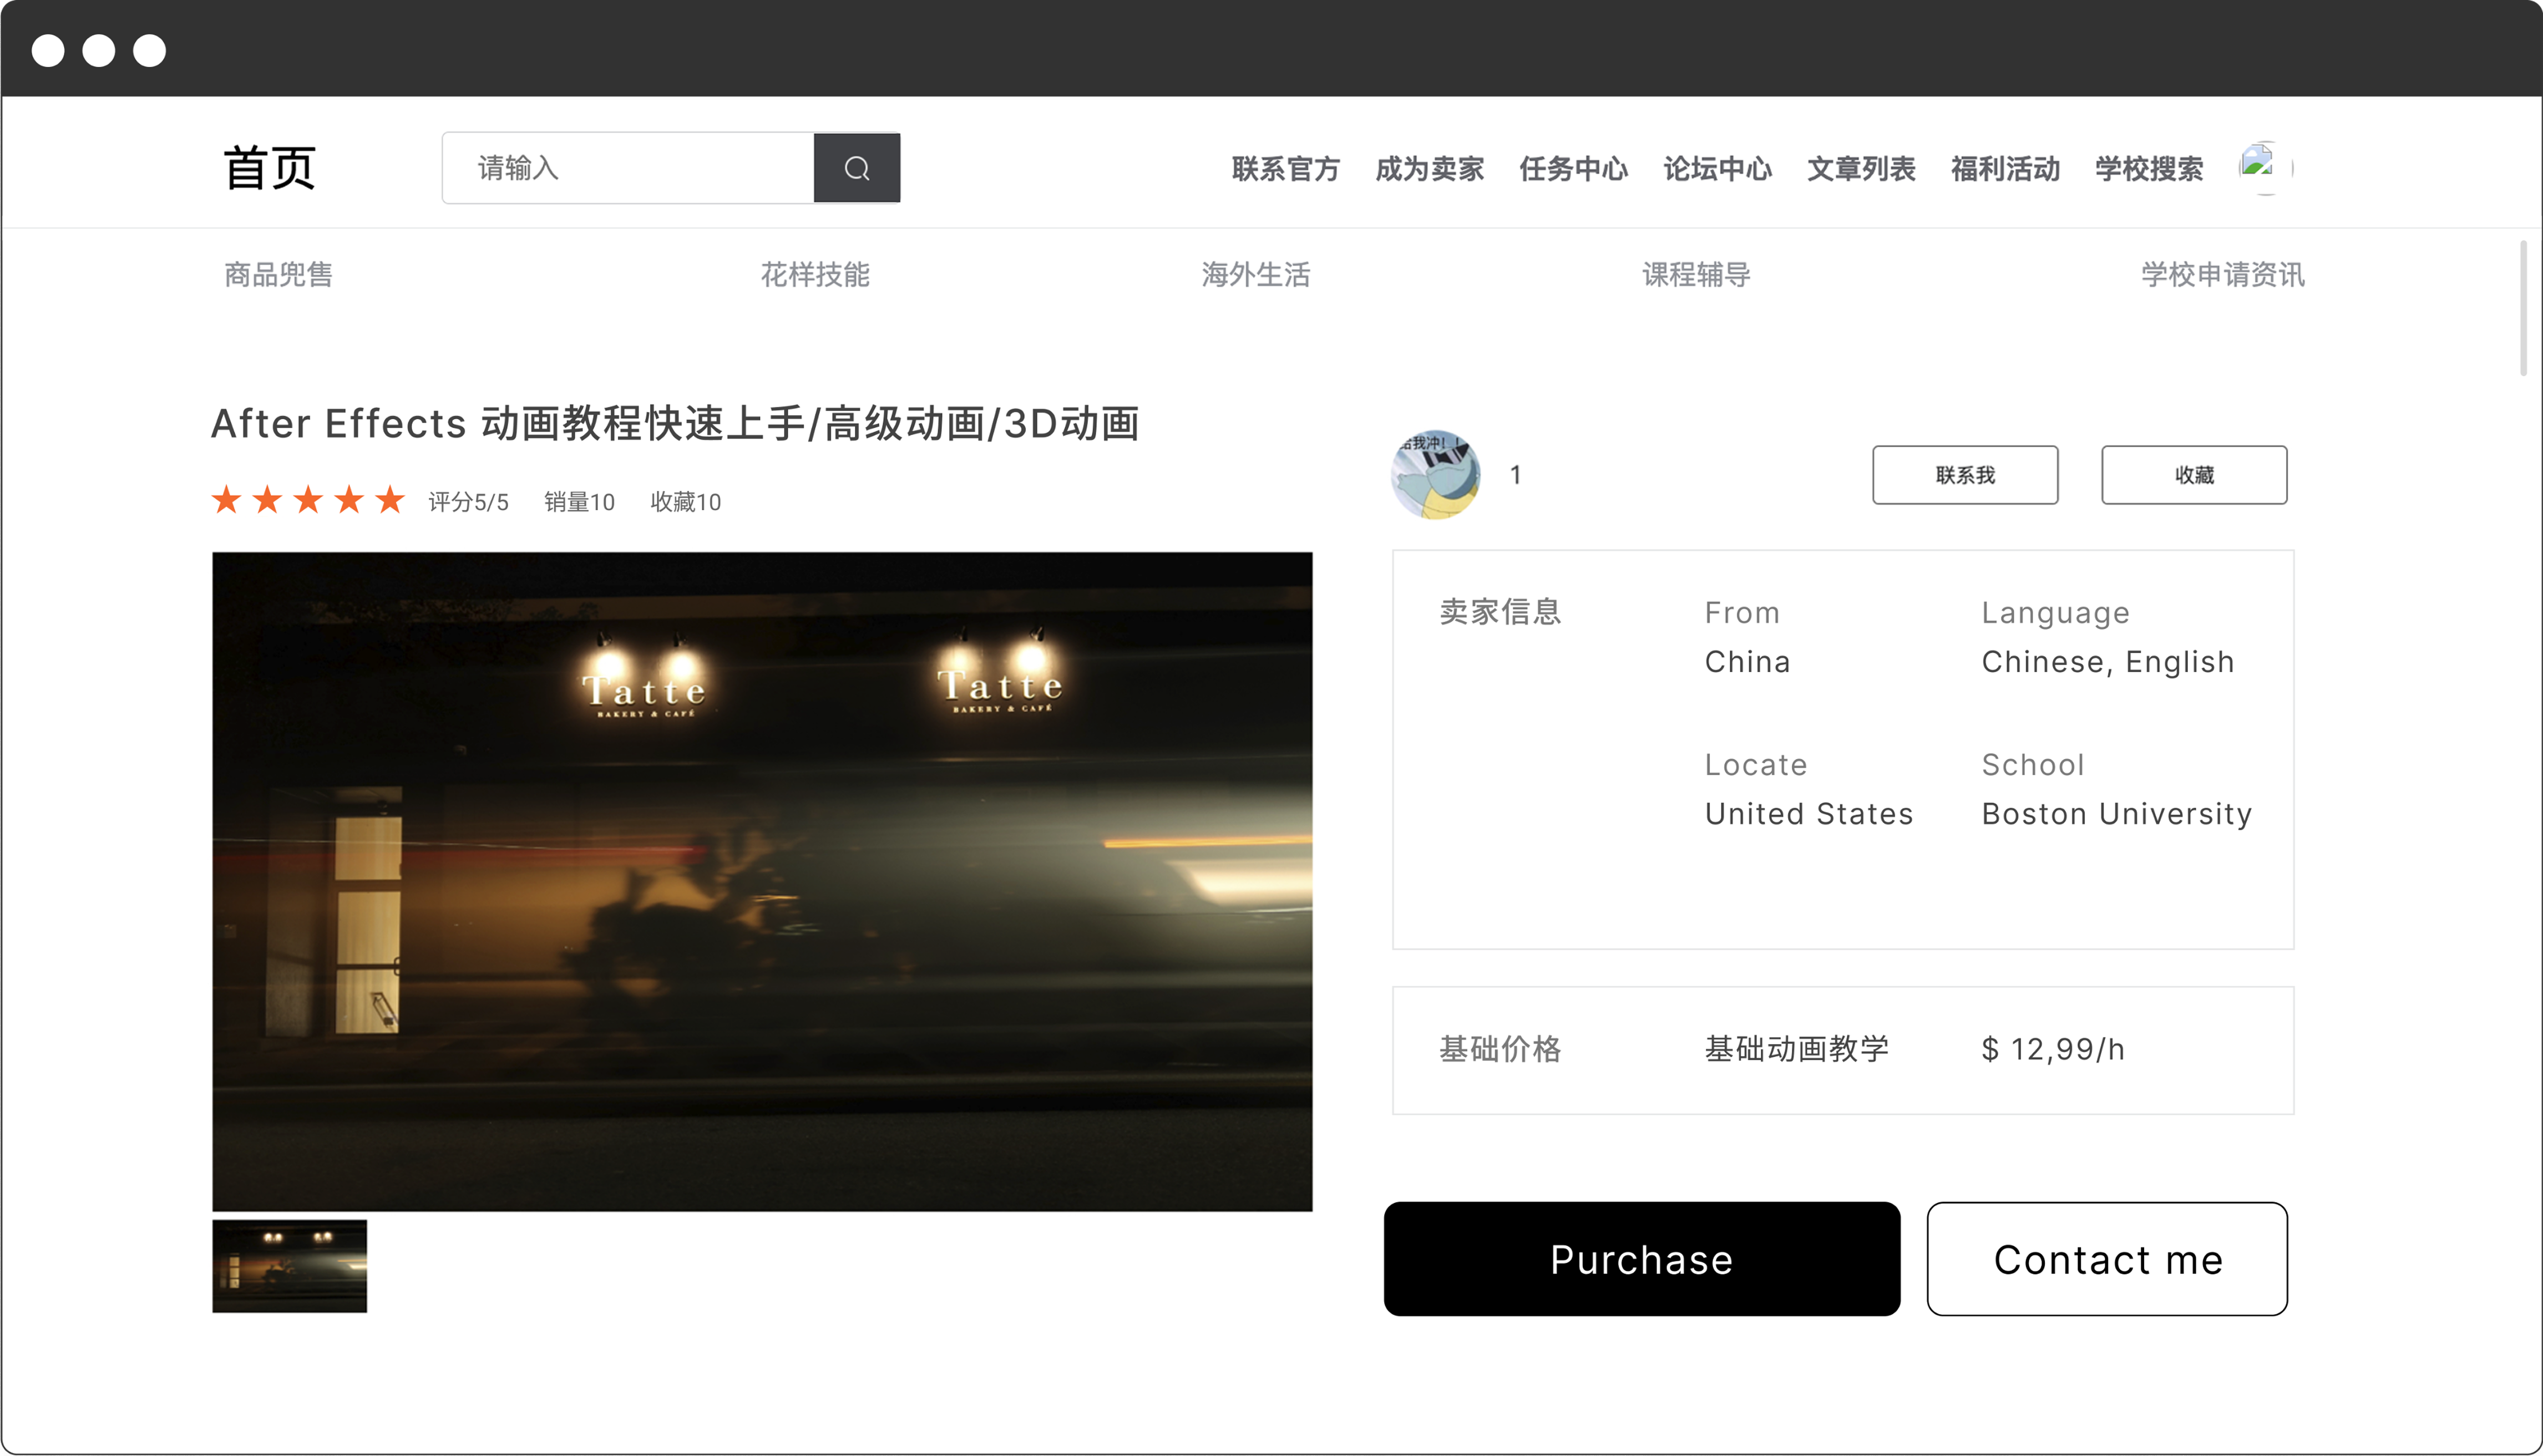The image size is (2543, 1456).
Task: Open 学校搜索 in the top menu
Action: point(2149,169)
